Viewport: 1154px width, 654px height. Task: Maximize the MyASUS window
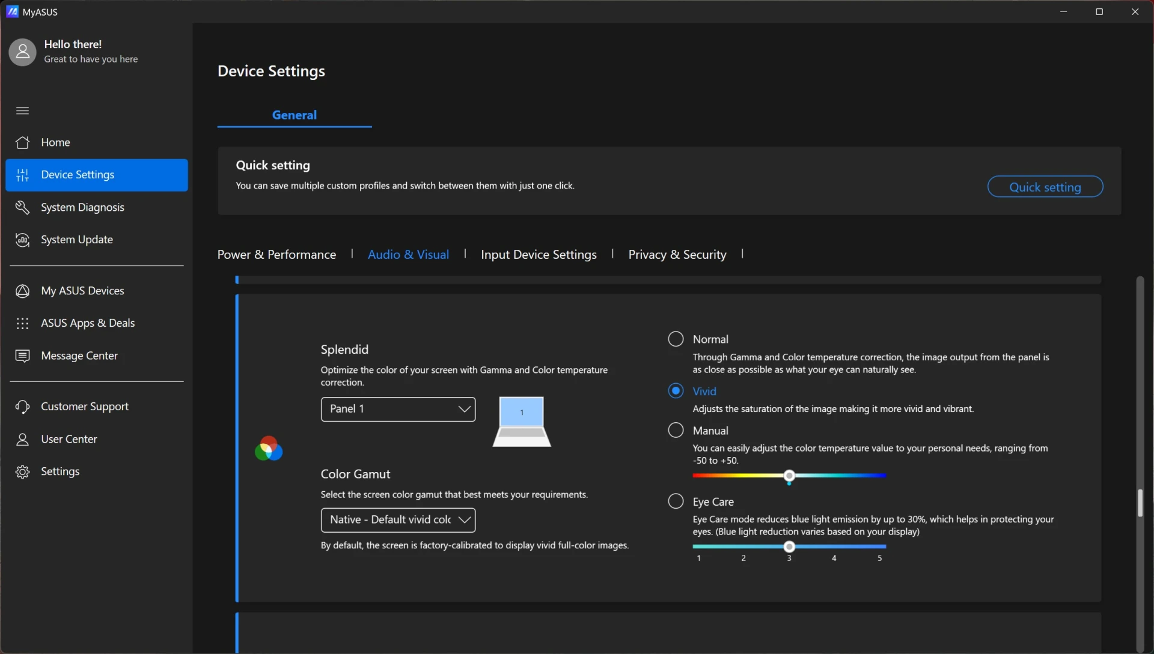point(1099,11)
